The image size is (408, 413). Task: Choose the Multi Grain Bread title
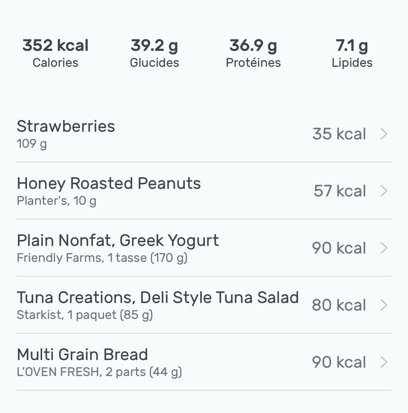coord(82,354)
